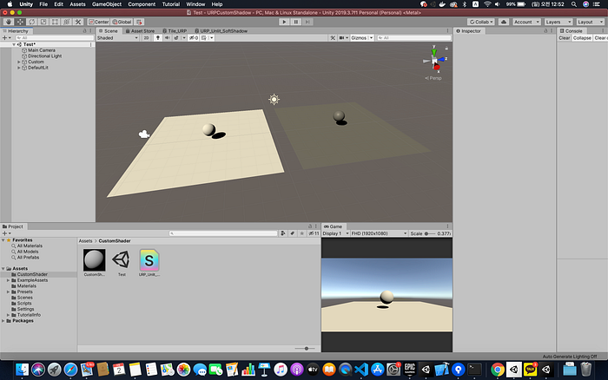Open the Layout dropdown
This screenshot has width=608, height=380.
pos(590,22)
